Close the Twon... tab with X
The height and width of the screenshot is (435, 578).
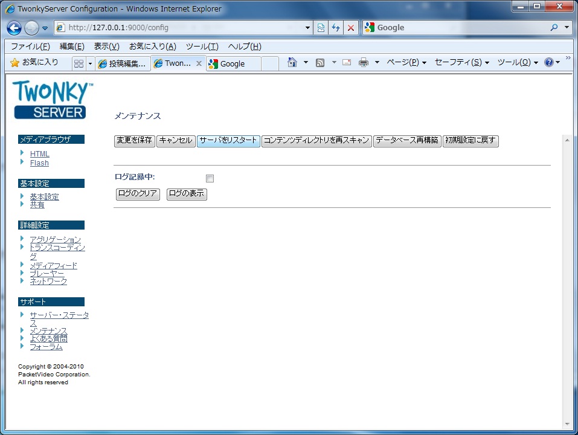coord(199,63)
